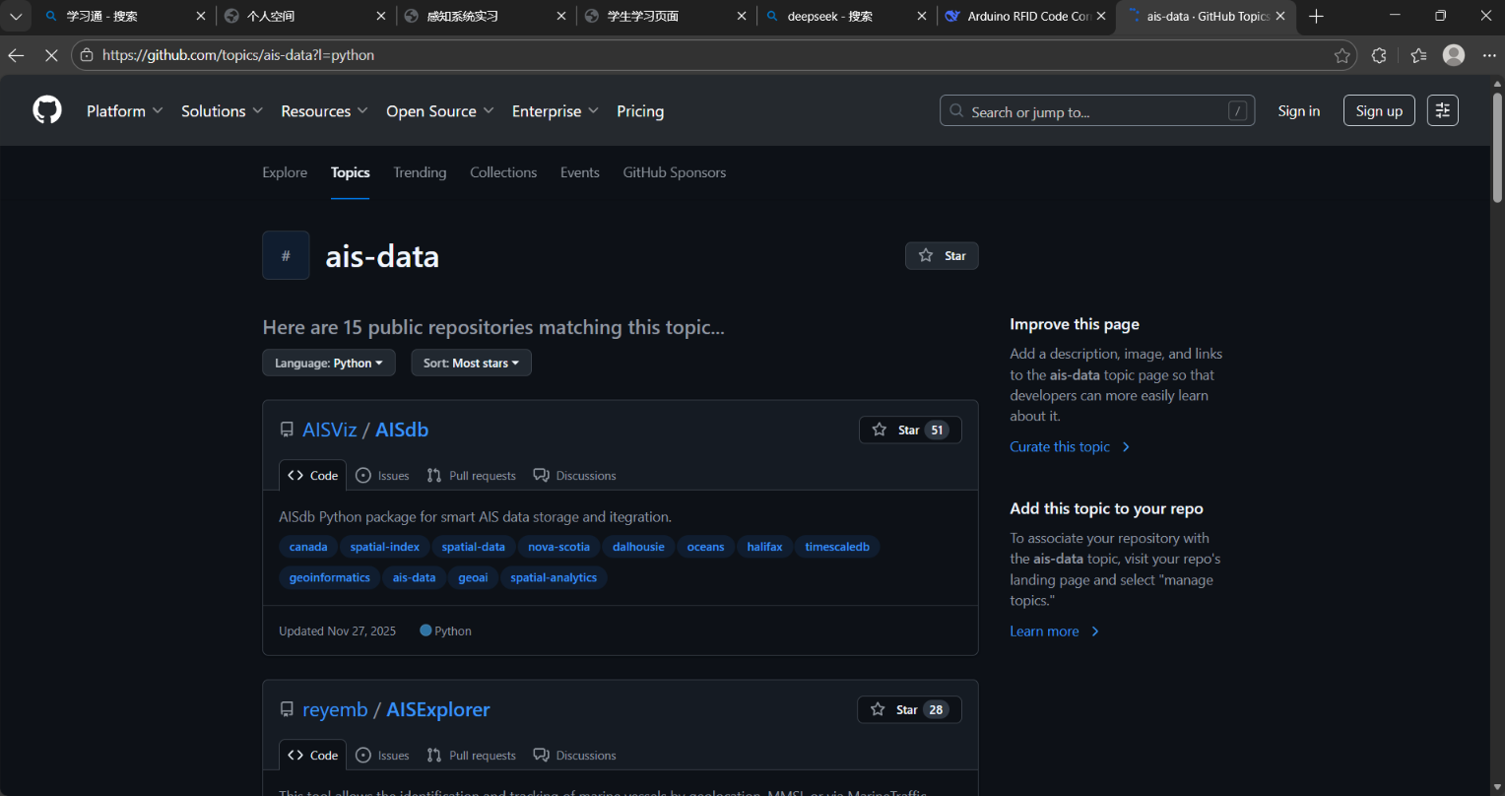Open GitHub appearance settings icon
The width and height of the screenshot is (1505, 796).
(1443, 110)
